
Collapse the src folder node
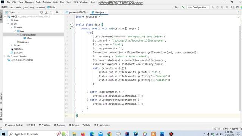tap(8, 24)
